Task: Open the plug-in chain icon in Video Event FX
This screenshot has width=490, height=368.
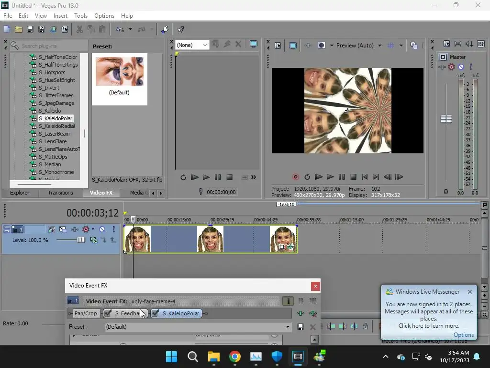Action: 301,313
